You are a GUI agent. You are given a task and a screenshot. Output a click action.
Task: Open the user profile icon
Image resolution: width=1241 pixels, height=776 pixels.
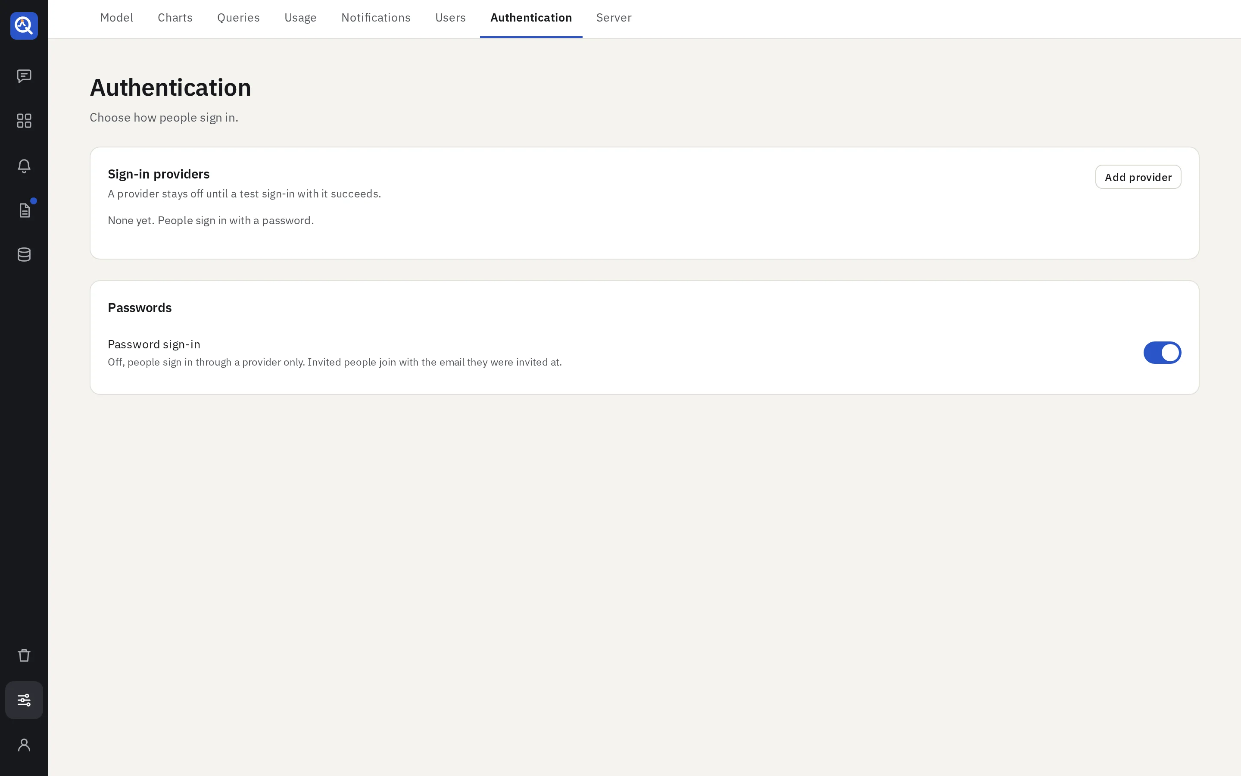(x=24, y=745)
